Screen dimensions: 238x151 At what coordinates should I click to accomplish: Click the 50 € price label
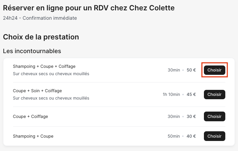(x=191, y=70)
